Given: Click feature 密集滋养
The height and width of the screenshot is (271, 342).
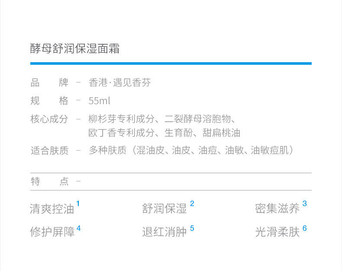Looking at the screenshot, I should point(277,209).
